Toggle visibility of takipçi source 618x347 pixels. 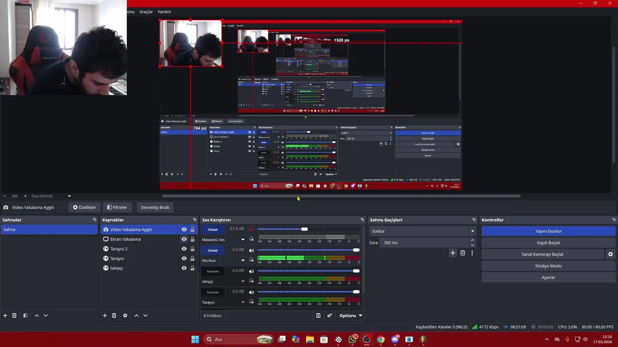point(184,268)
